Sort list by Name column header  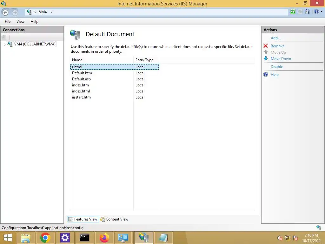[102, 60]
